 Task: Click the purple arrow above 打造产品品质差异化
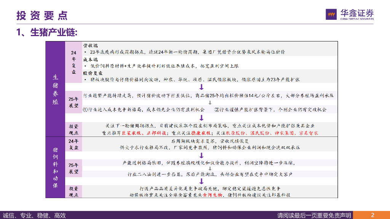pos(202,181)
